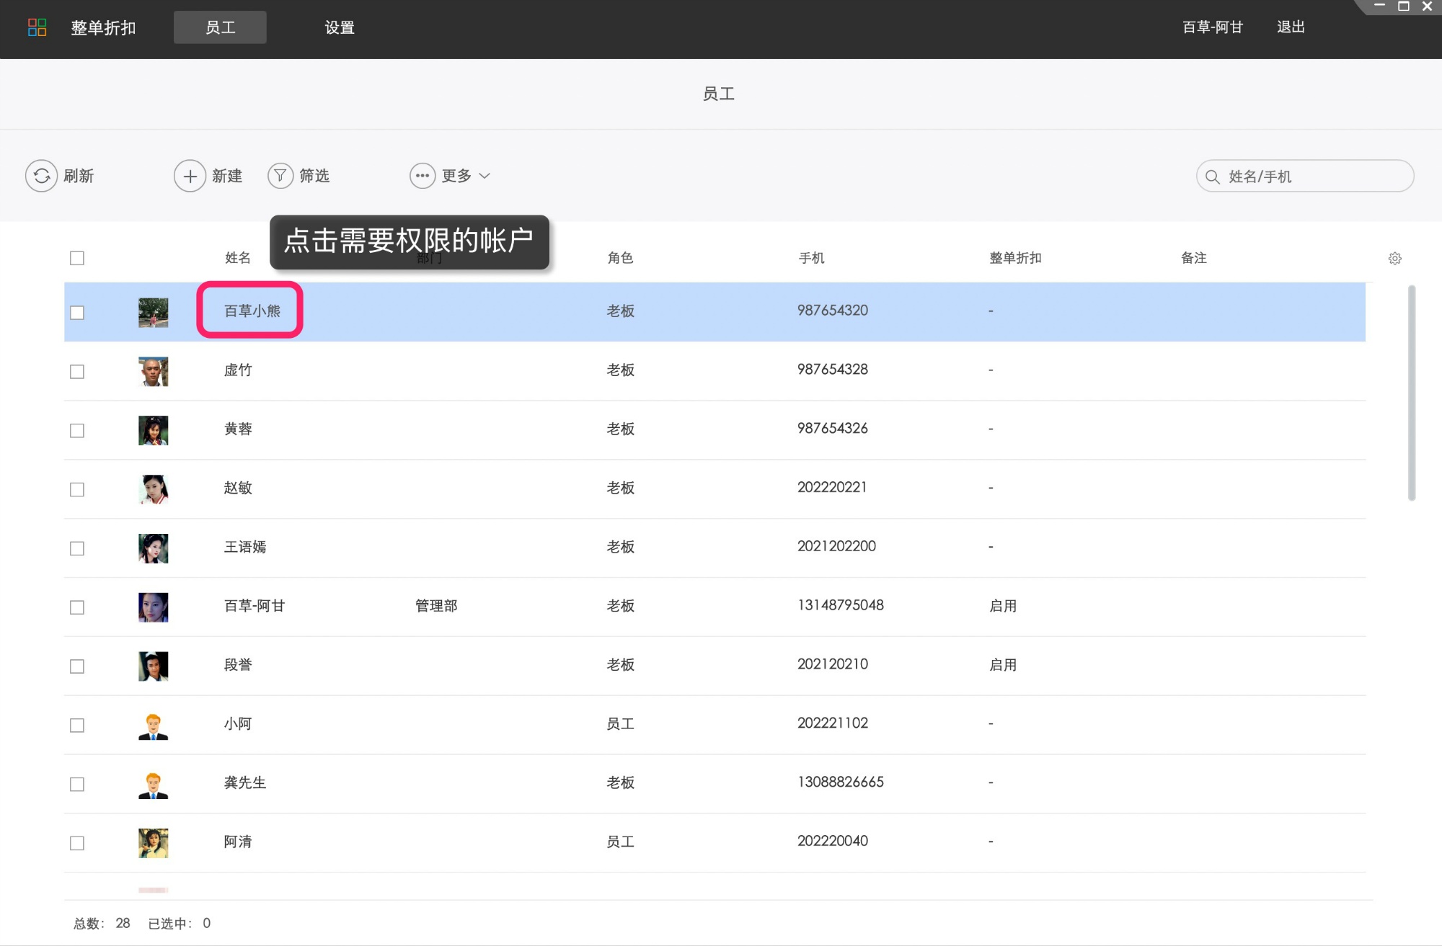Click the plus icon for 新建
The height and width of the screenshot is (946, 1442).
coord(190,176)
